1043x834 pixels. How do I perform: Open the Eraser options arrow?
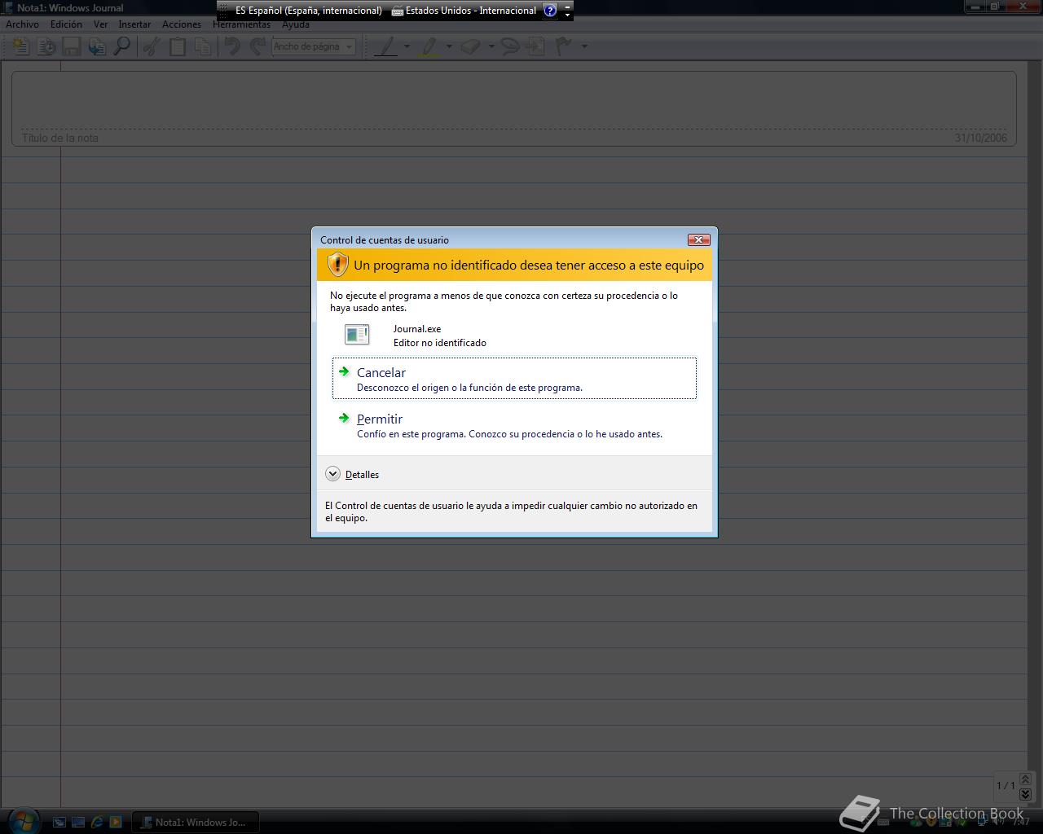pyautogui.click(x=491, y=46)
